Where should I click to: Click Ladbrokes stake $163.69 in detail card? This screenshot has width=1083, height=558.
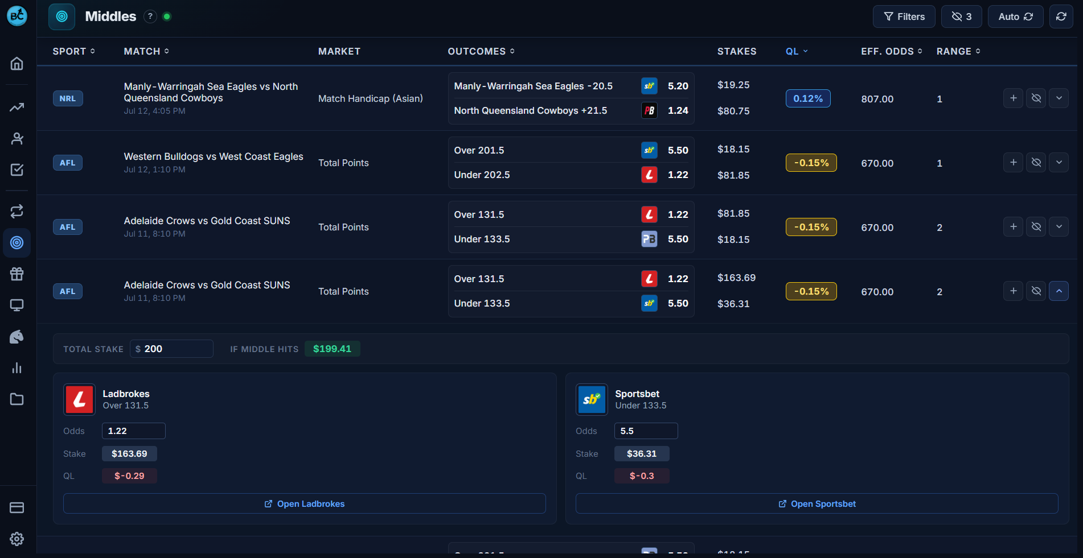[129, 453]
